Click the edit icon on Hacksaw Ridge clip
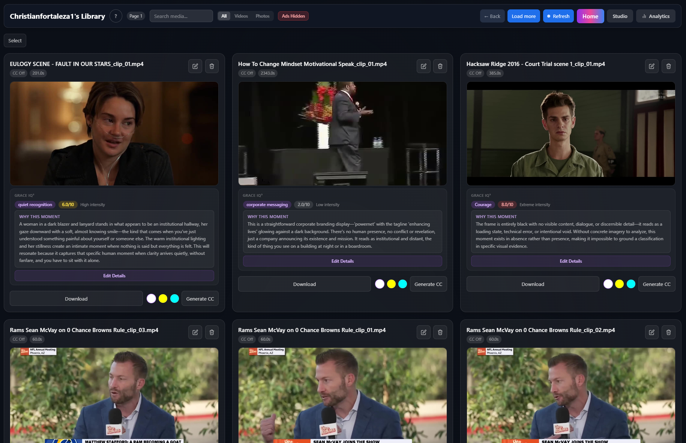Viewport: 686px width, 443px height. [652, 66]
